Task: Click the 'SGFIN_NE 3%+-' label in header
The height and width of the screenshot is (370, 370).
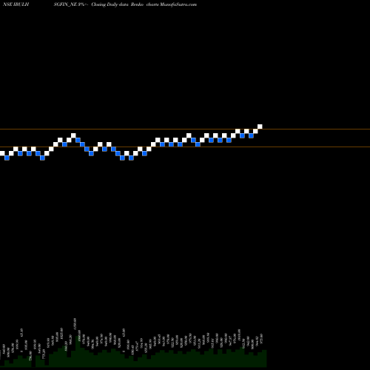Action: (x=71, y=4)
